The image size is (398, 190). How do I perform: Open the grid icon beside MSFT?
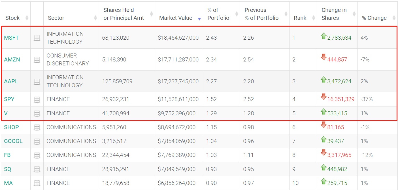pyautogui.click(x=37, y=38)
